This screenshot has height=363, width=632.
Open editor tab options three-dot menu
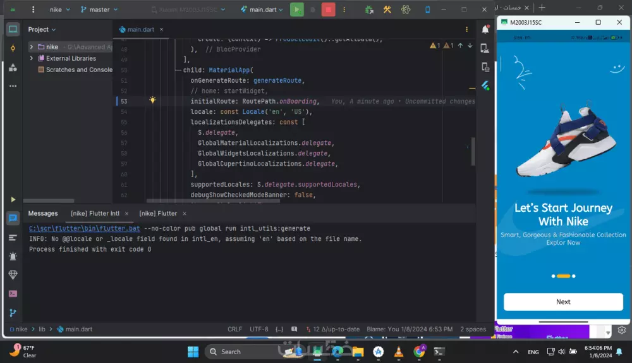click(467, 30)
